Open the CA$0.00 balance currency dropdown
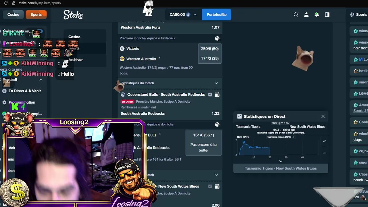 coord(183,14)
